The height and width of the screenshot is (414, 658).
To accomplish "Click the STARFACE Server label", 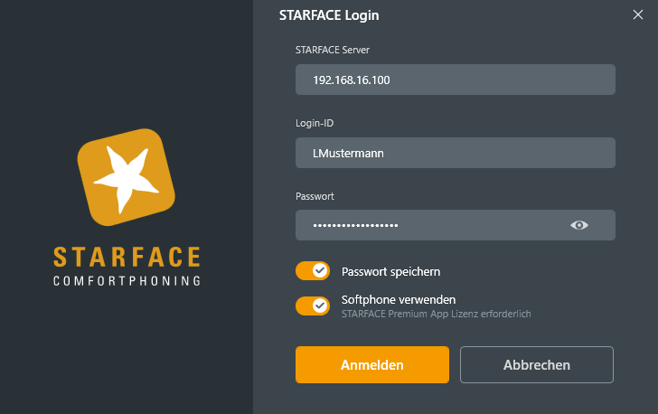I will point(333,50).
